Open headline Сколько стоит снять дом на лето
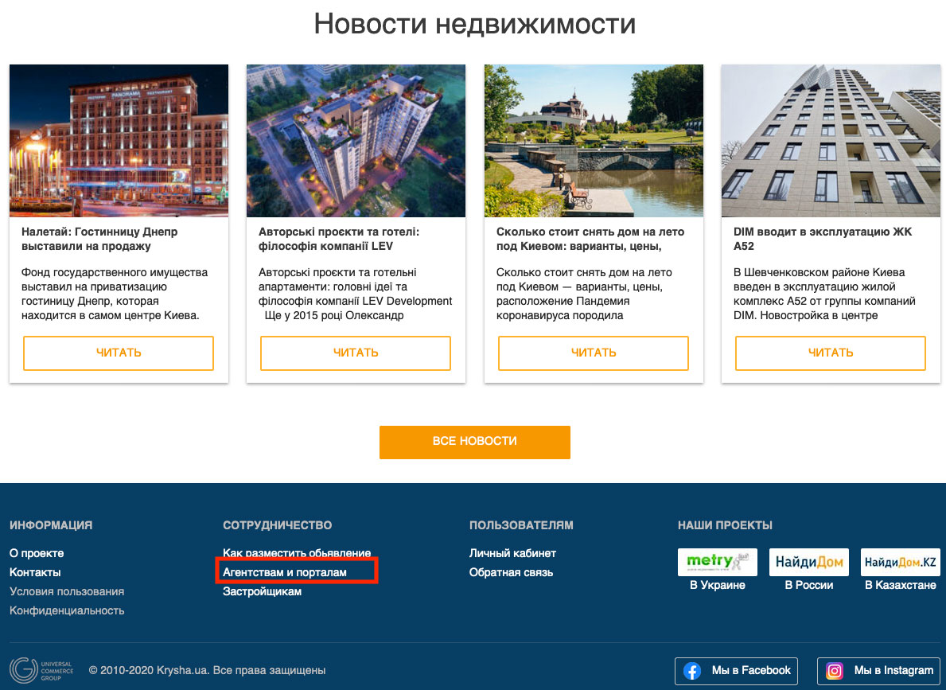946x690 pixels. tap(590, 239)
